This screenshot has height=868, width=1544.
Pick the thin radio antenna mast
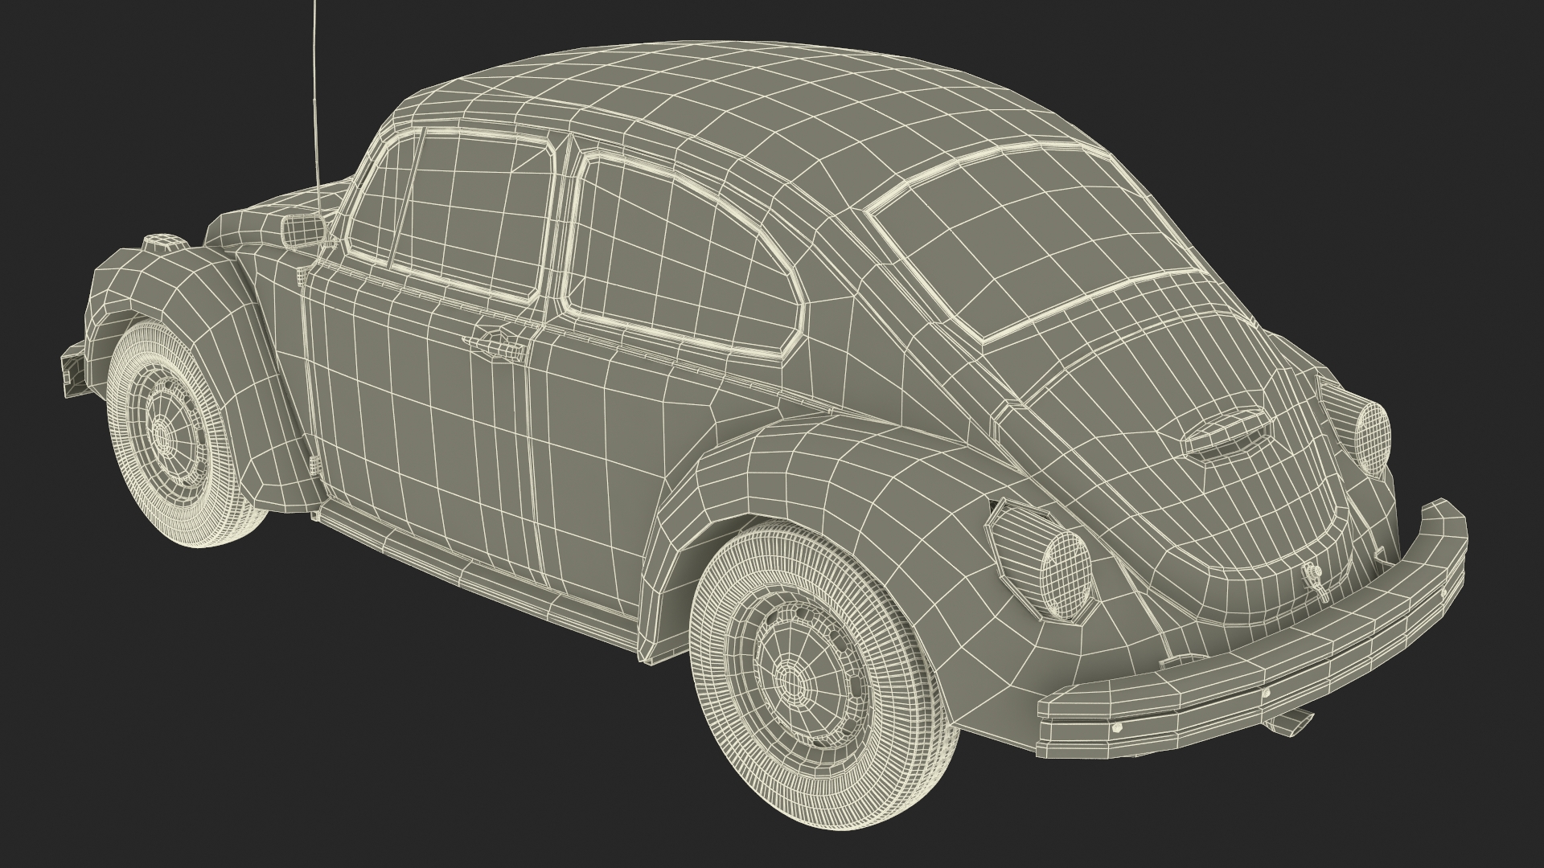tap(315, 104)
